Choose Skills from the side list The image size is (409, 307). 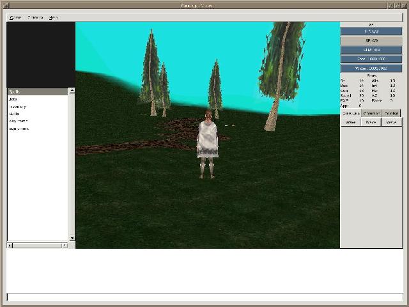(x=14, y=114)
